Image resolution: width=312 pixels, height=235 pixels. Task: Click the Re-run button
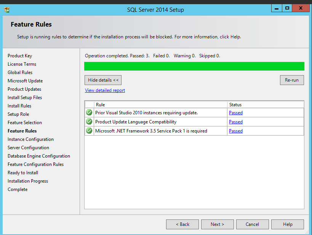tap(292, 80)
